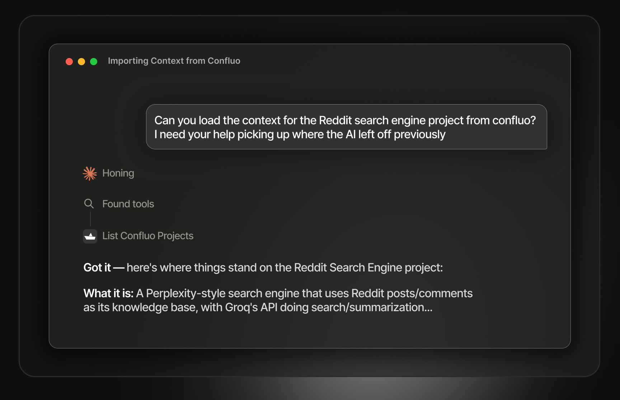Screen dimensions: 620x400
Task: Click the connector line between the tool steps
Action: (90, 219)
